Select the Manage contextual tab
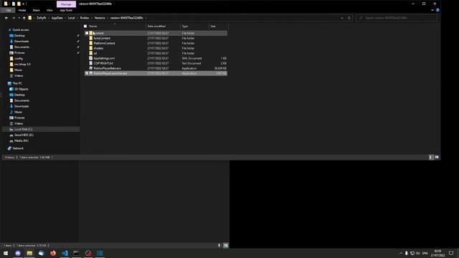 tap(66, 4)
